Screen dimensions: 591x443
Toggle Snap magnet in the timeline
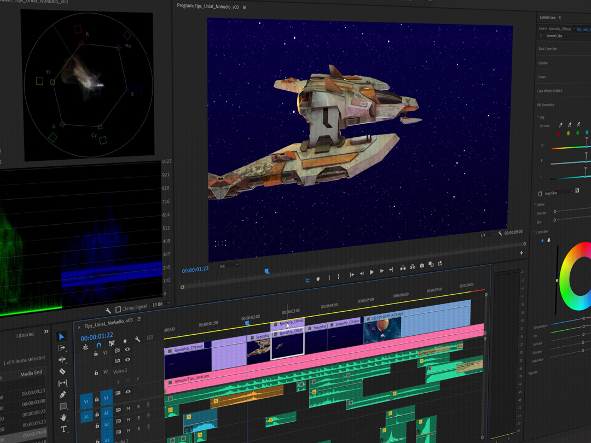click(x=99, y=346)
